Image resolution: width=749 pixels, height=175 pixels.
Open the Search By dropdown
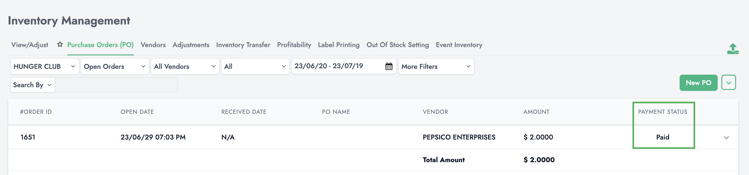tap(33, 85)
